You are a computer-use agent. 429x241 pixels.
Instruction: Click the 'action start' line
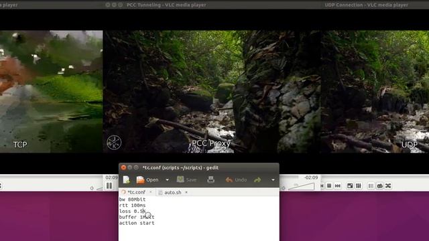pos(137,223)
